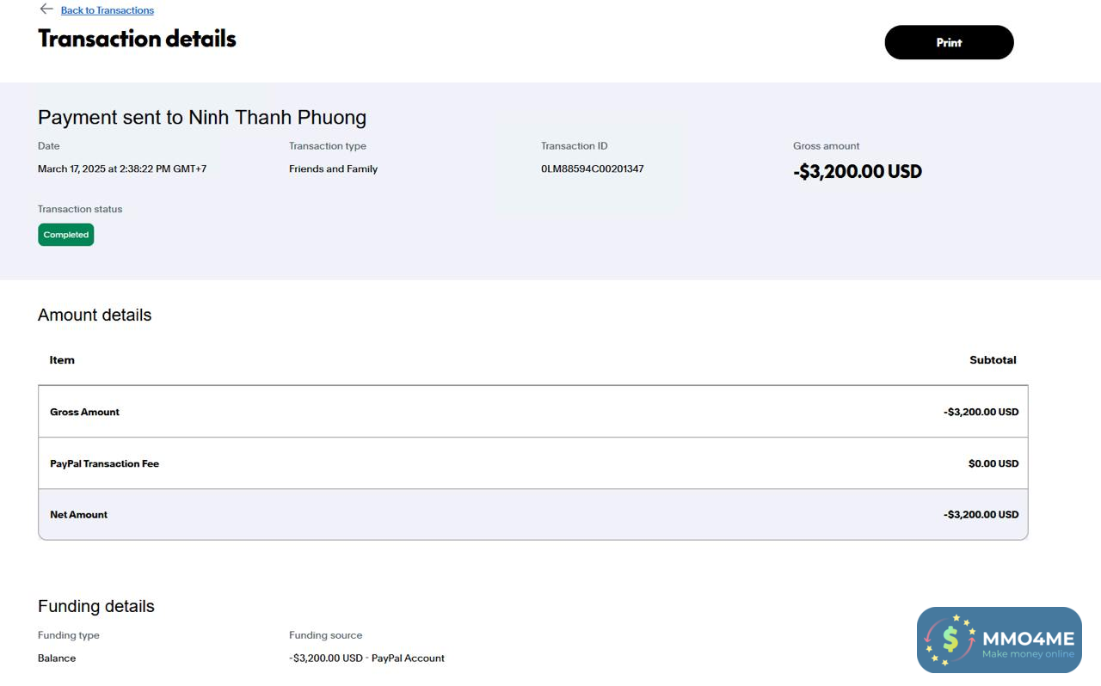Select the Gross Amount table row

532,412
